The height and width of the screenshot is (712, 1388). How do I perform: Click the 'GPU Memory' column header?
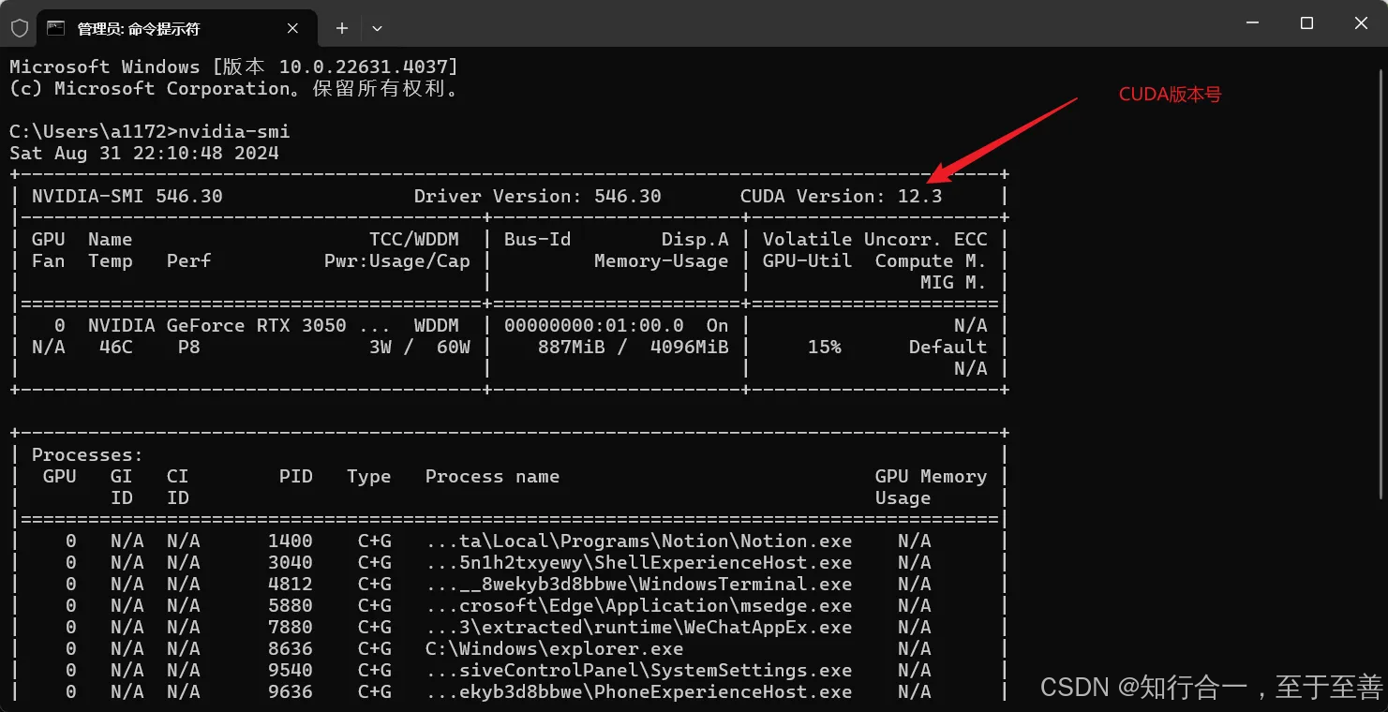pos(932,476)
